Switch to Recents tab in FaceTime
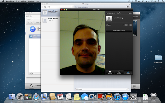The image size is (165, 103). pos(119,72)
